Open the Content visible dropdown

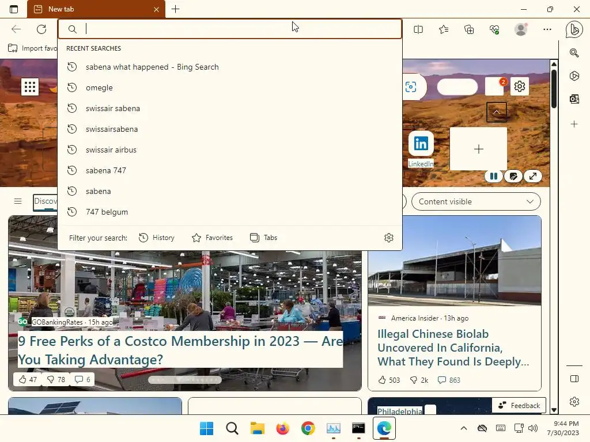click(x=476, y=201)
